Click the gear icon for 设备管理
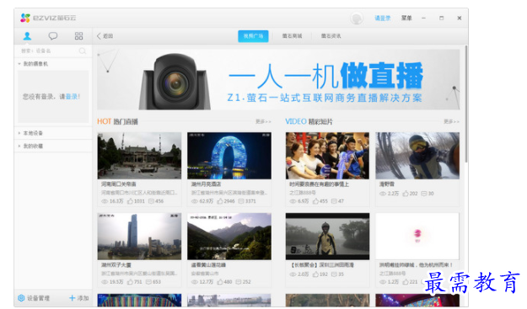 [21, 298]
